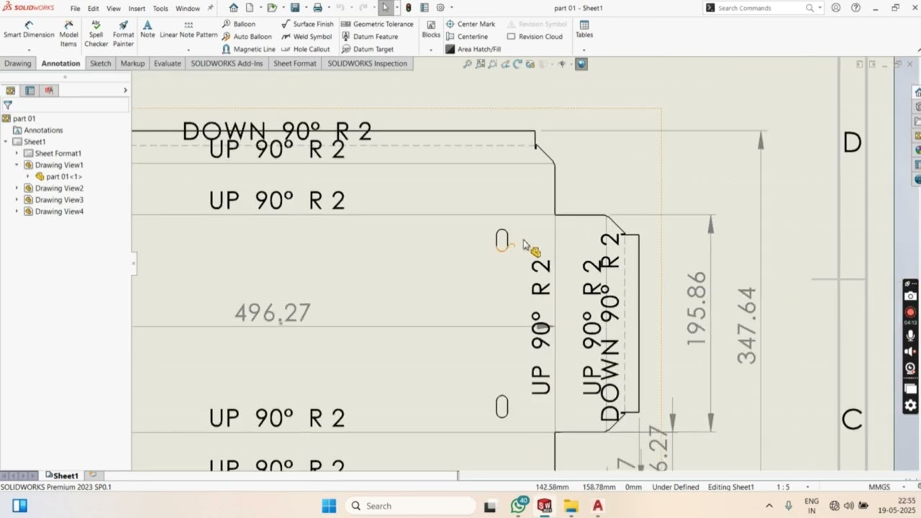Select the 195.86 dimension in the drawing
This screenshot has height=518, width=921.
click(697, 309)
